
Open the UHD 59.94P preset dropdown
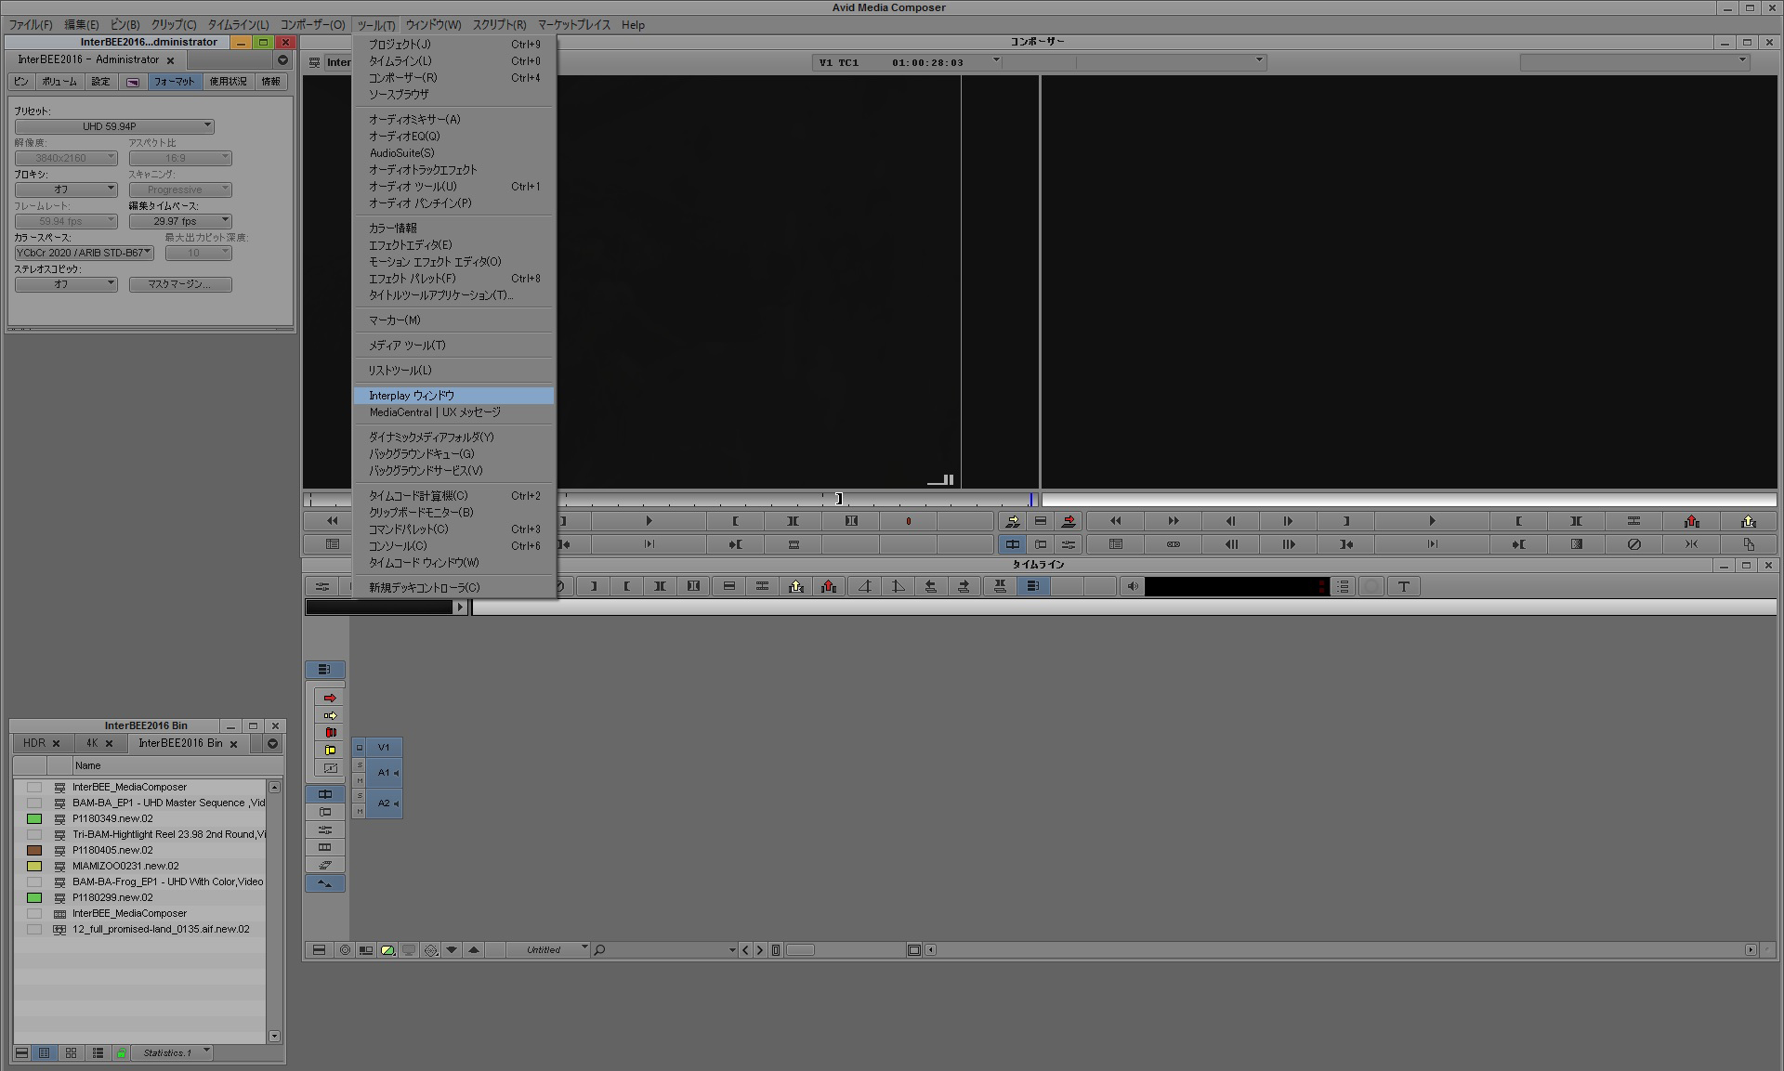(113, 126)
